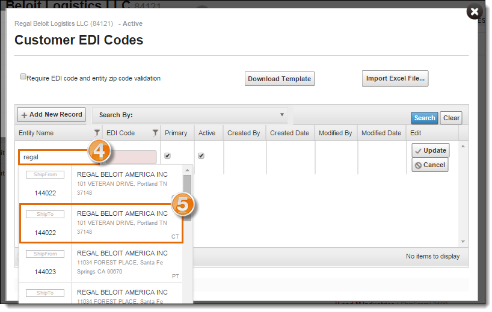Open EDI Code column filter
The width and height of the screenshot is (492, 312).
tap(155, 133)
